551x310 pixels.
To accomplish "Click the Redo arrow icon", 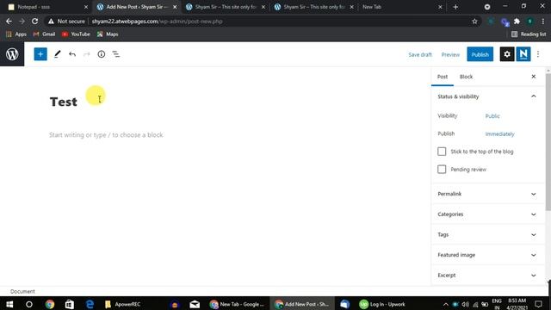I will pos(86,54).
